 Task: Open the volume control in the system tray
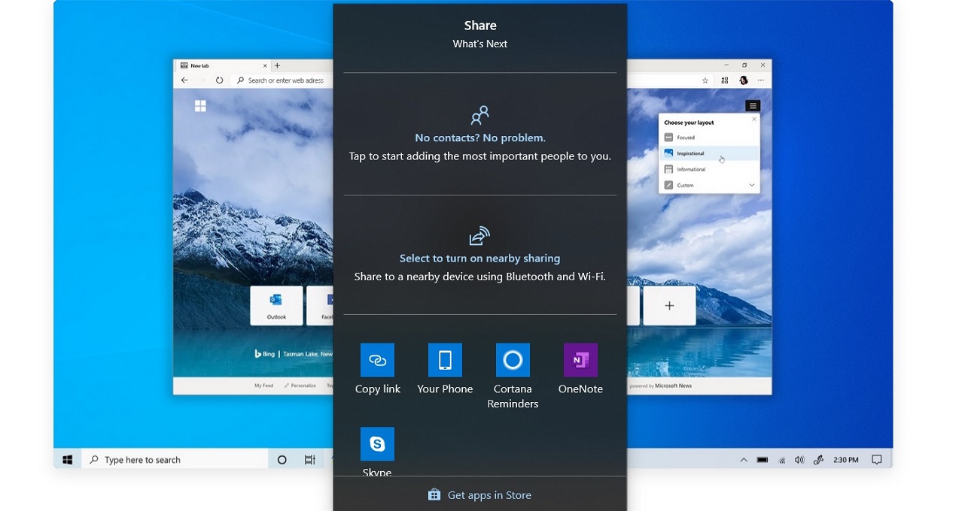[799, 459]
